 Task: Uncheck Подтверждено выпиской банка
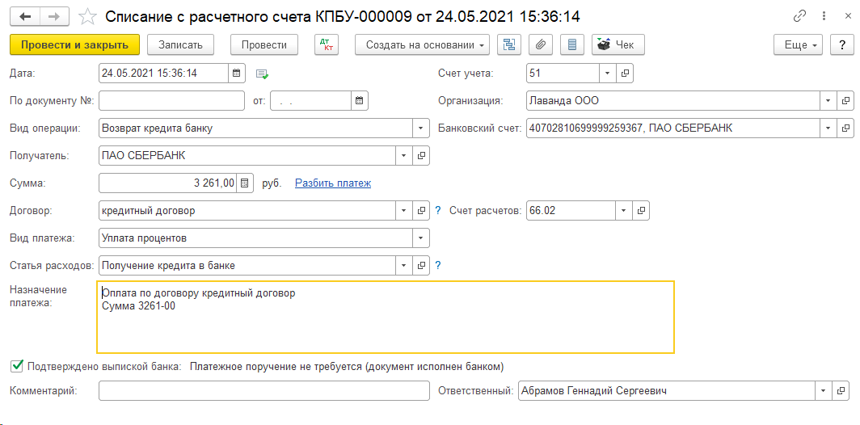tap(17, 365)
